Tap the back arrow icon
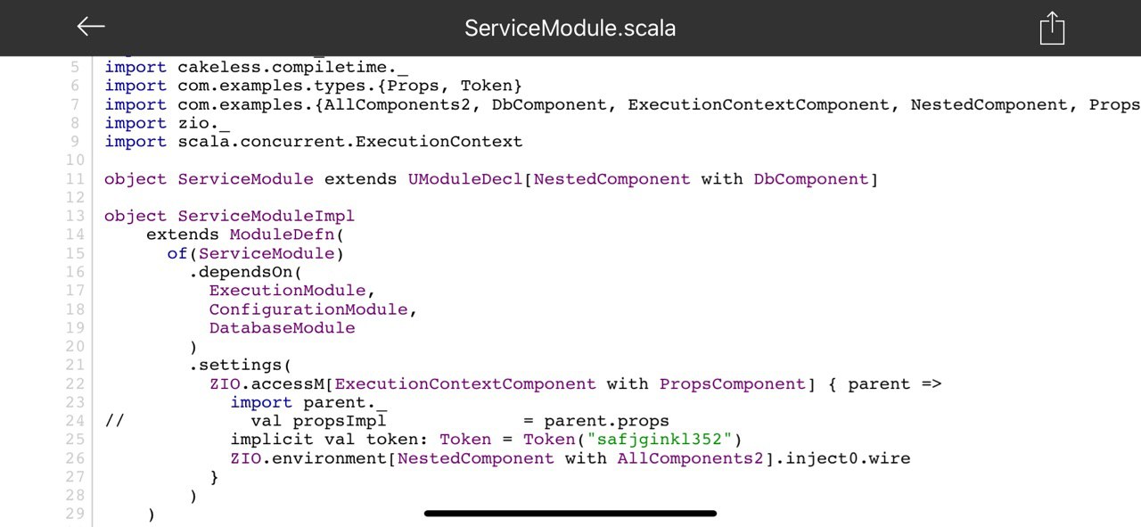This screenshot has width=1141, height=527. pyautogui.click(x=91, y=27)
